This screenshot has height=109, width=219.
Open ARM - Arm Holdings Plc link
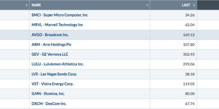[51, 45]
